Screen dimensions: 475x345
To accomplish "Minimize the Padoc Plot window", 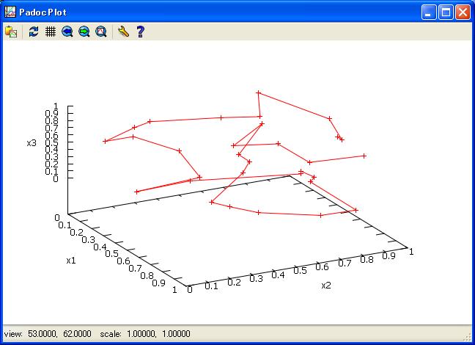I will [x=429, y=12].
